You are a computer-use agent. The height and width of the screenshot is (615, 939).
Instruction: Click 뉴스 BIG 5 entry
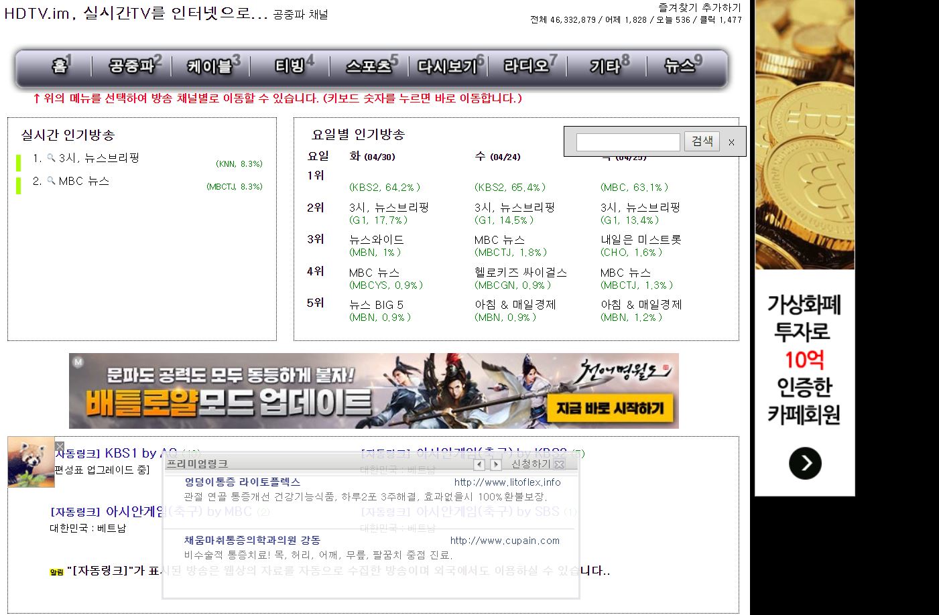pyautogui.click(x=376, y=304)
